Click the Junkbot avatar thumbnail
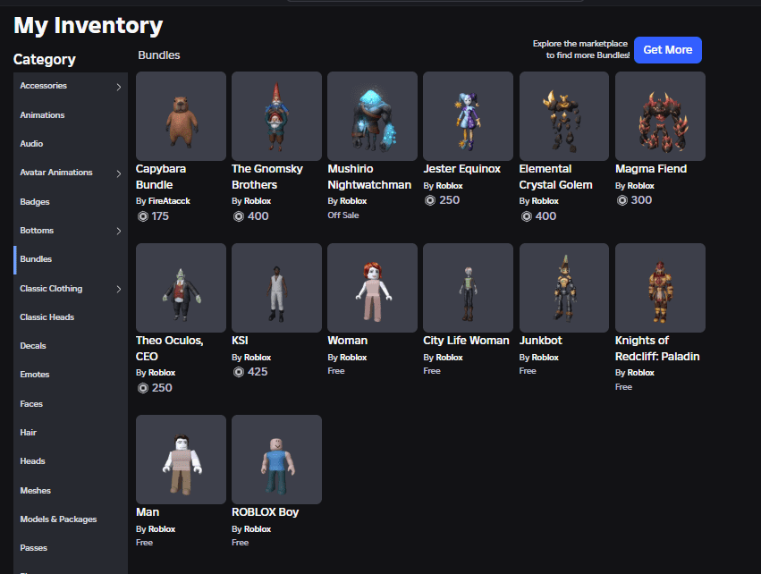Viewport: 761px width, 574px height. point(563,288)
